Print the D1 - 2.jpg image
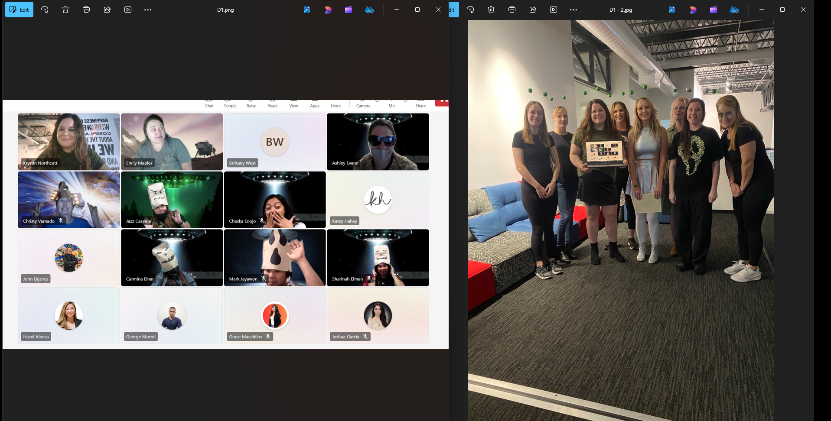 click(512, 10)
